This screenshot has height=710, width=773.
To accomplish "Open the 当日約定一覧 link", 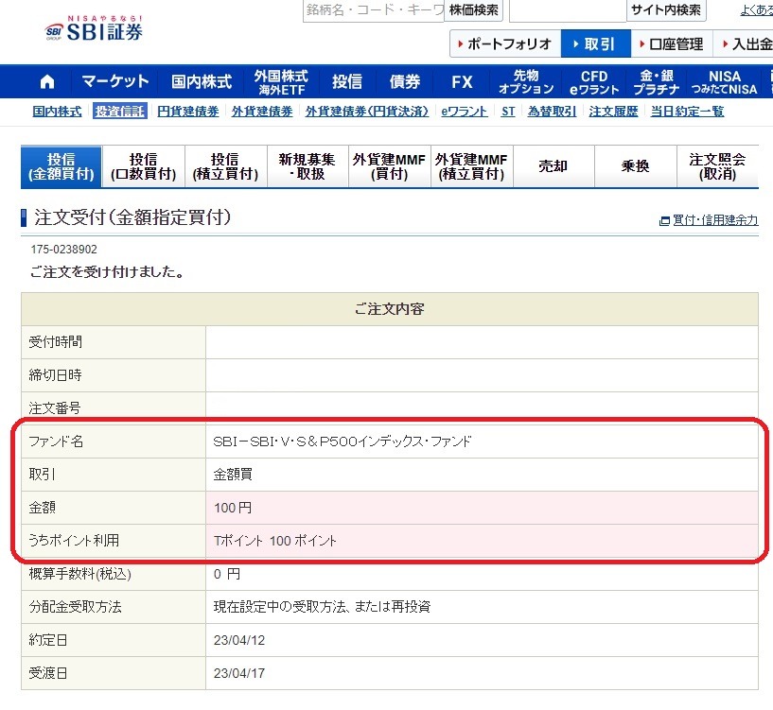I will click(x=687, y=112).
